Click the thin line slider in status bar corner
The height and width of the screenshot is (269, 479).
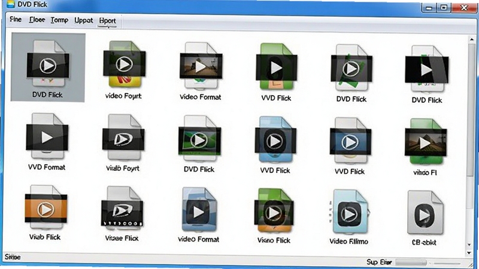pyautogui.click(x=447, y=263)
